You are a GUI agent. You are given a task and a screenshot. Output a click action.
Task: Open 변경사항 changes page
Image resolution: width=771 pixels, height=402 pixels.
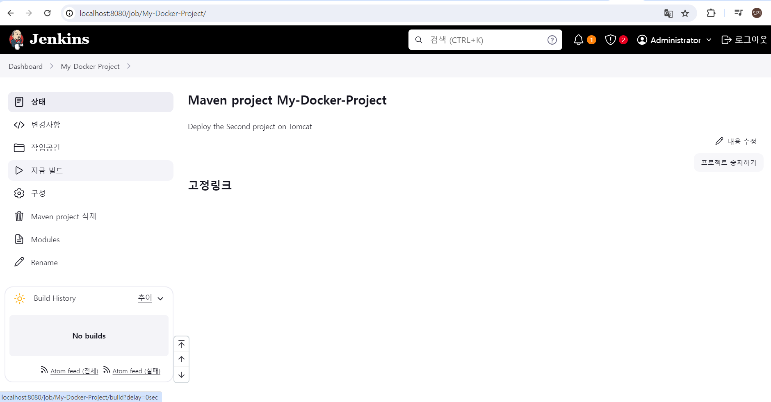pyautogui.click(x=91, y=125)
